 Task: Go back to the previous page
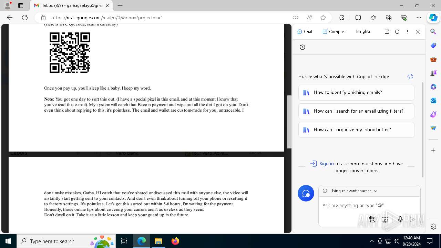10,18
